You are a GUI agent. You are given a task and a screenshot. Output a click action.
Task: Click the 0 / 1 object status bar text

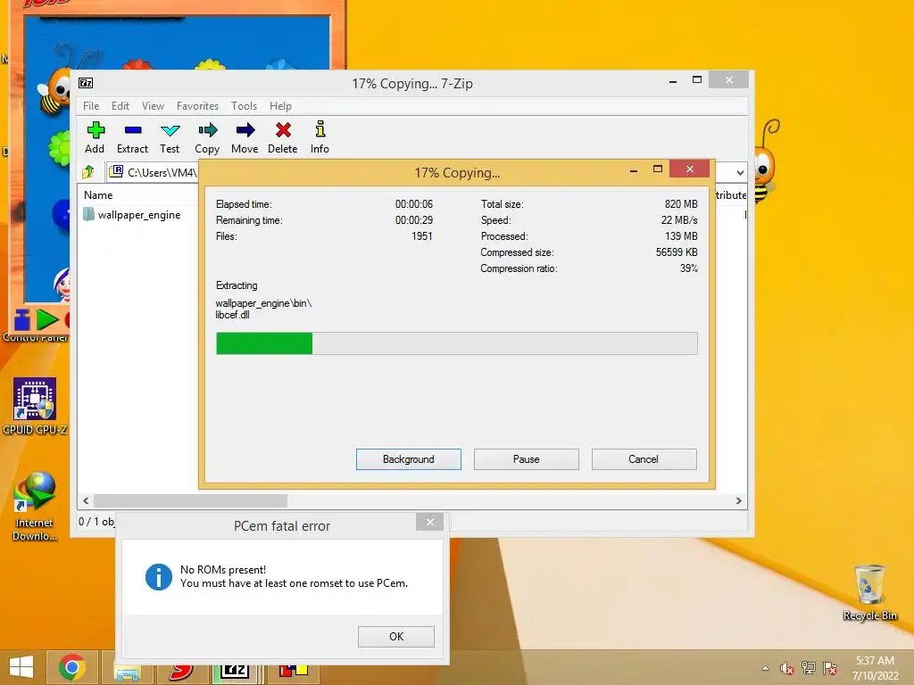pos(96,521)
